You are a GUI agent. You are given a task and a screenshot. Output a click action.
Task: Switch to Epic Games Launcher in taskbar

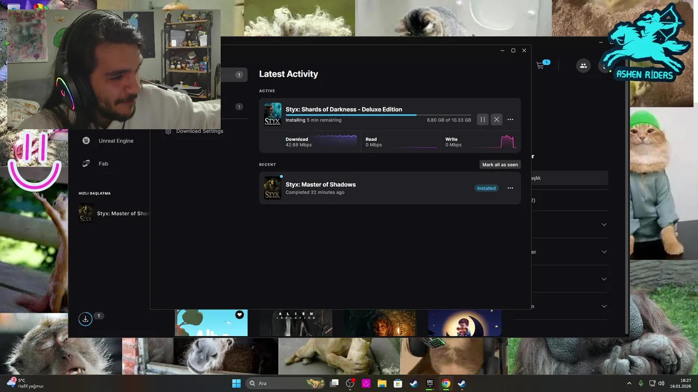430,383
